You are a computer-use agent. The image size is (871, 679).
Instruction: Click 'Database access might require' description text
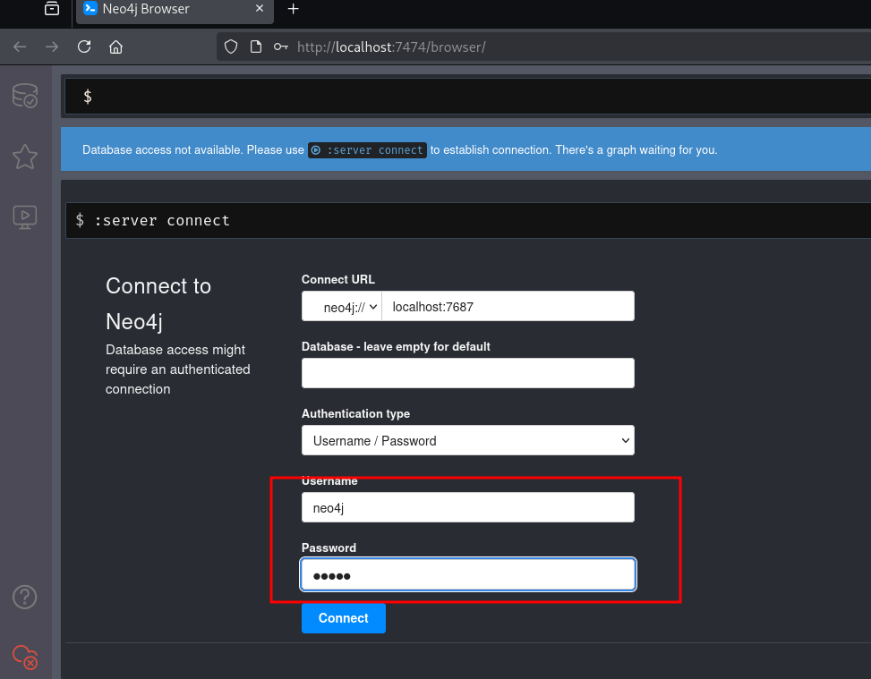(x=178, y=369)
